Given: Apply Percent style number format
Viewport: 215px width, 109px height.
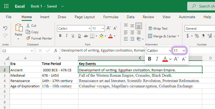Looking at the screenshot, I should [x=197, y=36].
